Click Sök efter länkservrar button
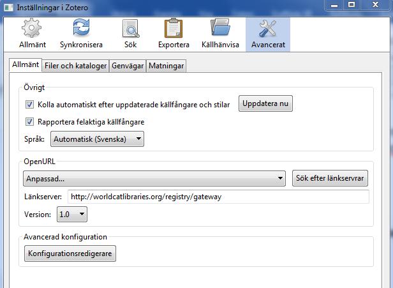393x288 pixels. pos(330,178)
